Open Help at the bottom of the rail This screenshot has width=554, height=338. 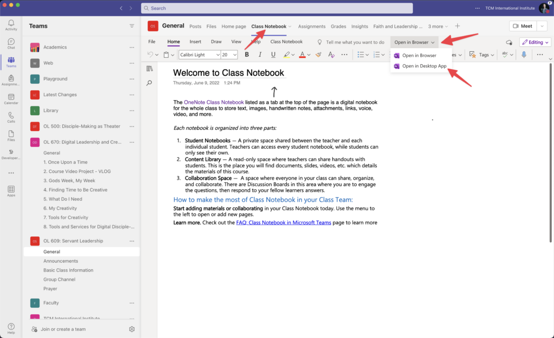click(x=11, y=328)
